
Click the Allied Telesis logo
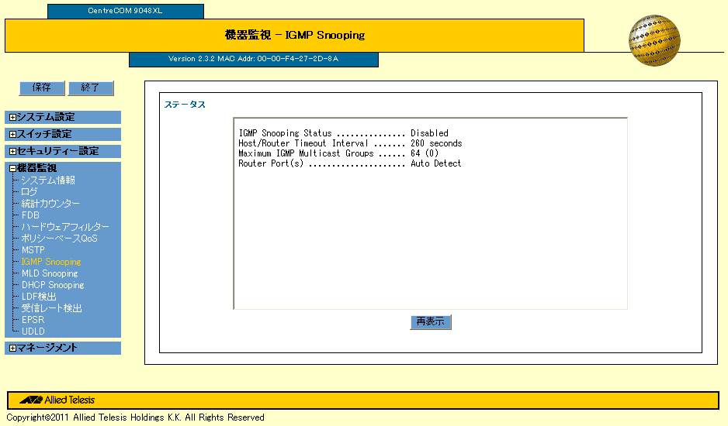pyautogui.click(x=57, y=400)
